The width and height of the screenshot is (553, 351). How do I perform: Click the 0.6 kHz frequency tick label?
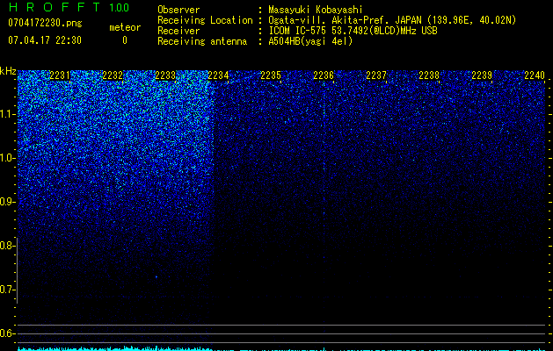tap(7, 333)
